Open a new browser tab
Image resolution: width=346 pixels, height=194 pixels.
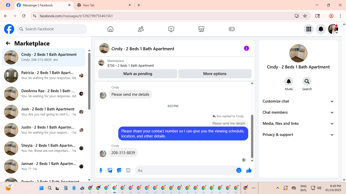(139, 5)
